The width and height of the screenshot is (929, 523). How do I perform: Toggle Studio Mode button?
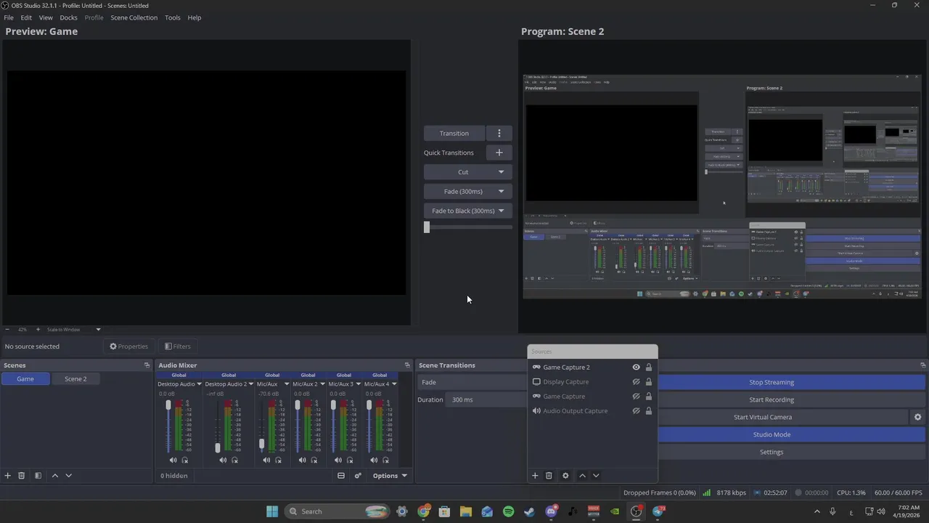pos(771,434)
